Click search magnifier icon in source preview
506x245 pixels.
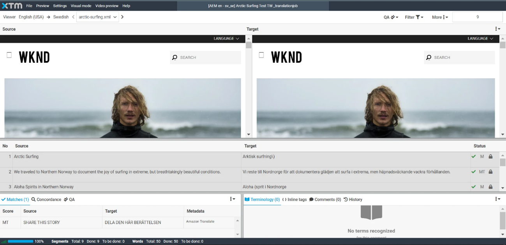click(175, 58)
